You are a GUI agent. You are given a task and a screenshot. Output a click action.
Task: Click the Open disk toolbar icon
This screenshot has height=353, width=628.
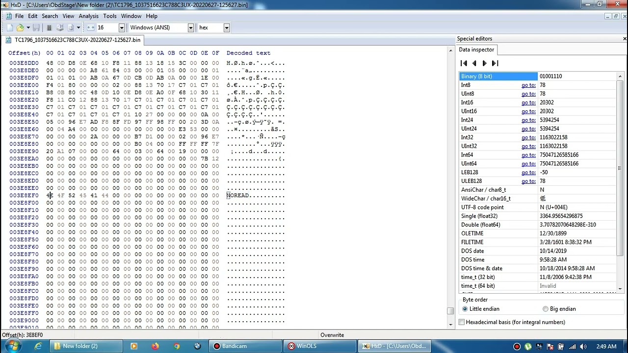pyautogui.click(x=60, y=27)
